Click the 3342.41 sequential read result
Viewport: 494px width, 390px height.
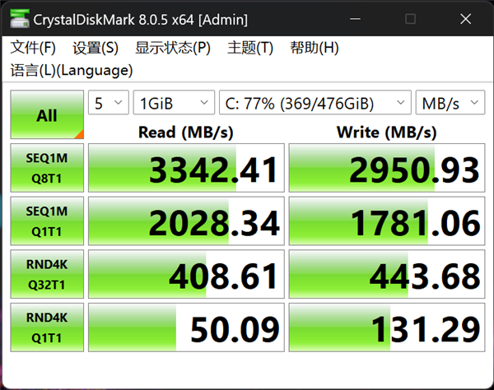tap(187, 169)
